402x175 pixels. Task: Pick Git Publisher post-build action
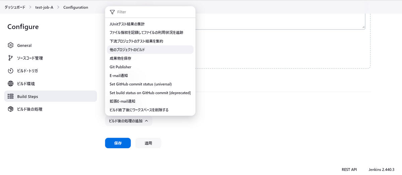[150, 67]
